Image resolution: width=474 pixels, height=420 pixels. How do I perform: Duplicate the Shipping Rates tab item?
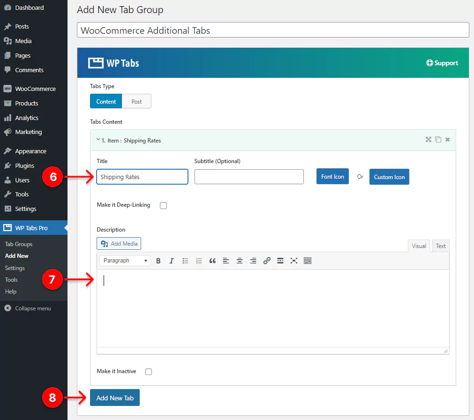438,139
